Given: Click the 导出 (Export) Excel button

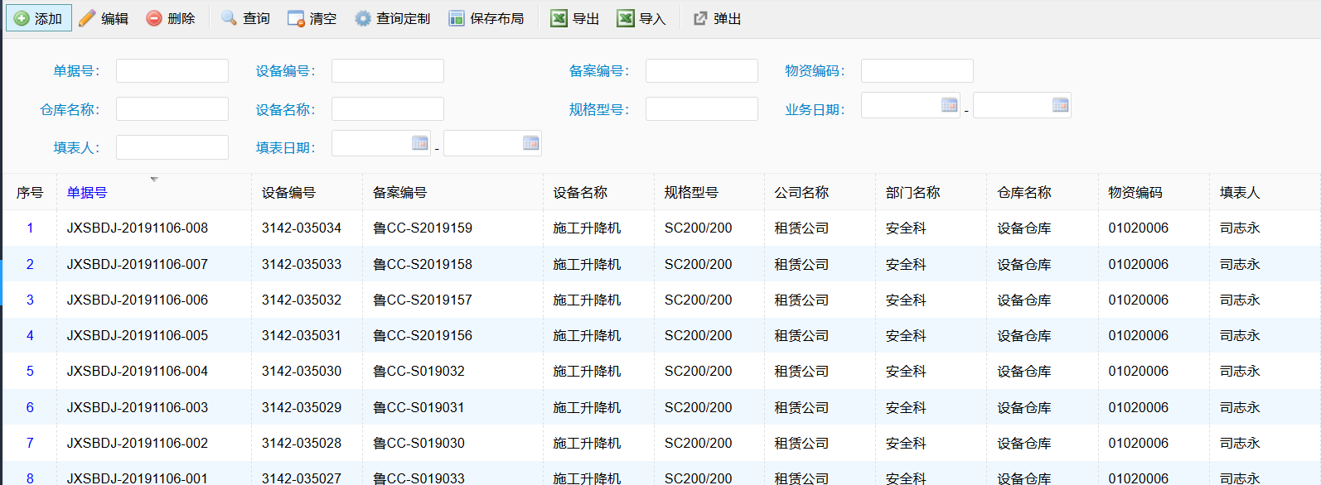Looking at the screenshot, I should (575, 18).
